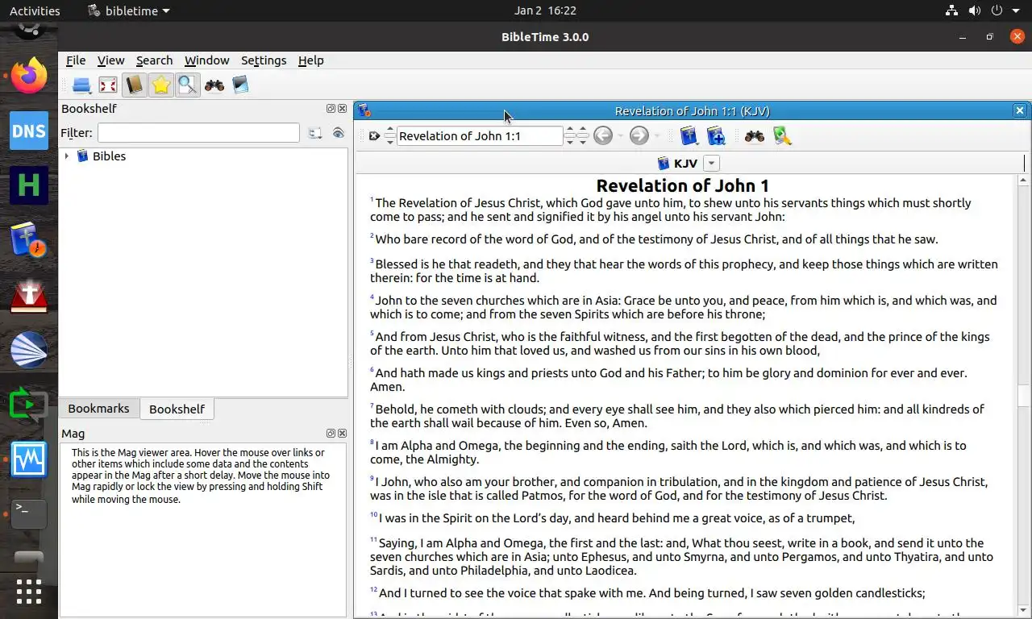Search in KJV with window binoculars
The height and width of the screenshot is (619, 1032).
pos(755,136)
